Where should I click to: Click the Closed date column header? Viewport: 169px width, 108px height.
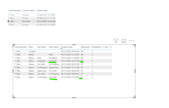pos(42,11)
